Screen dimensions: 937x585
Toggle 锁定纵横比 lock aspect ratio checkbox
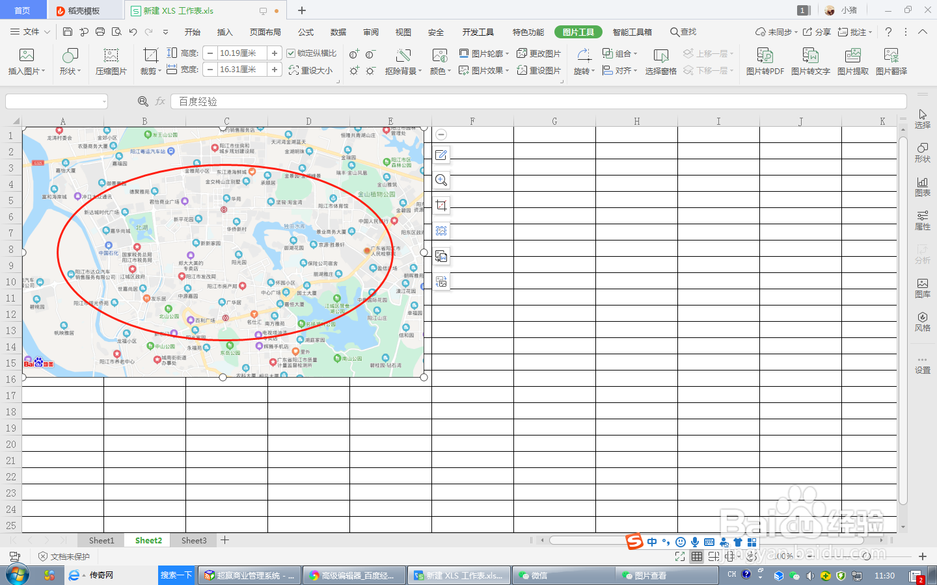point(292,53)
